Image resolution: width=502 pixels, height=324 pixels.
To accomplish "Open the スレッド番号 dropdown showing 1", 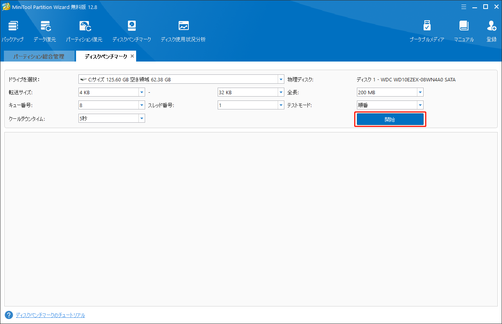I will [281, 105].
